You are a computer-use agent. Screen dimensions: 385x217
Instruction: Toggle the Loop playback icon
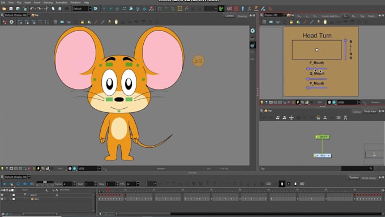click(x=18, y=184)
